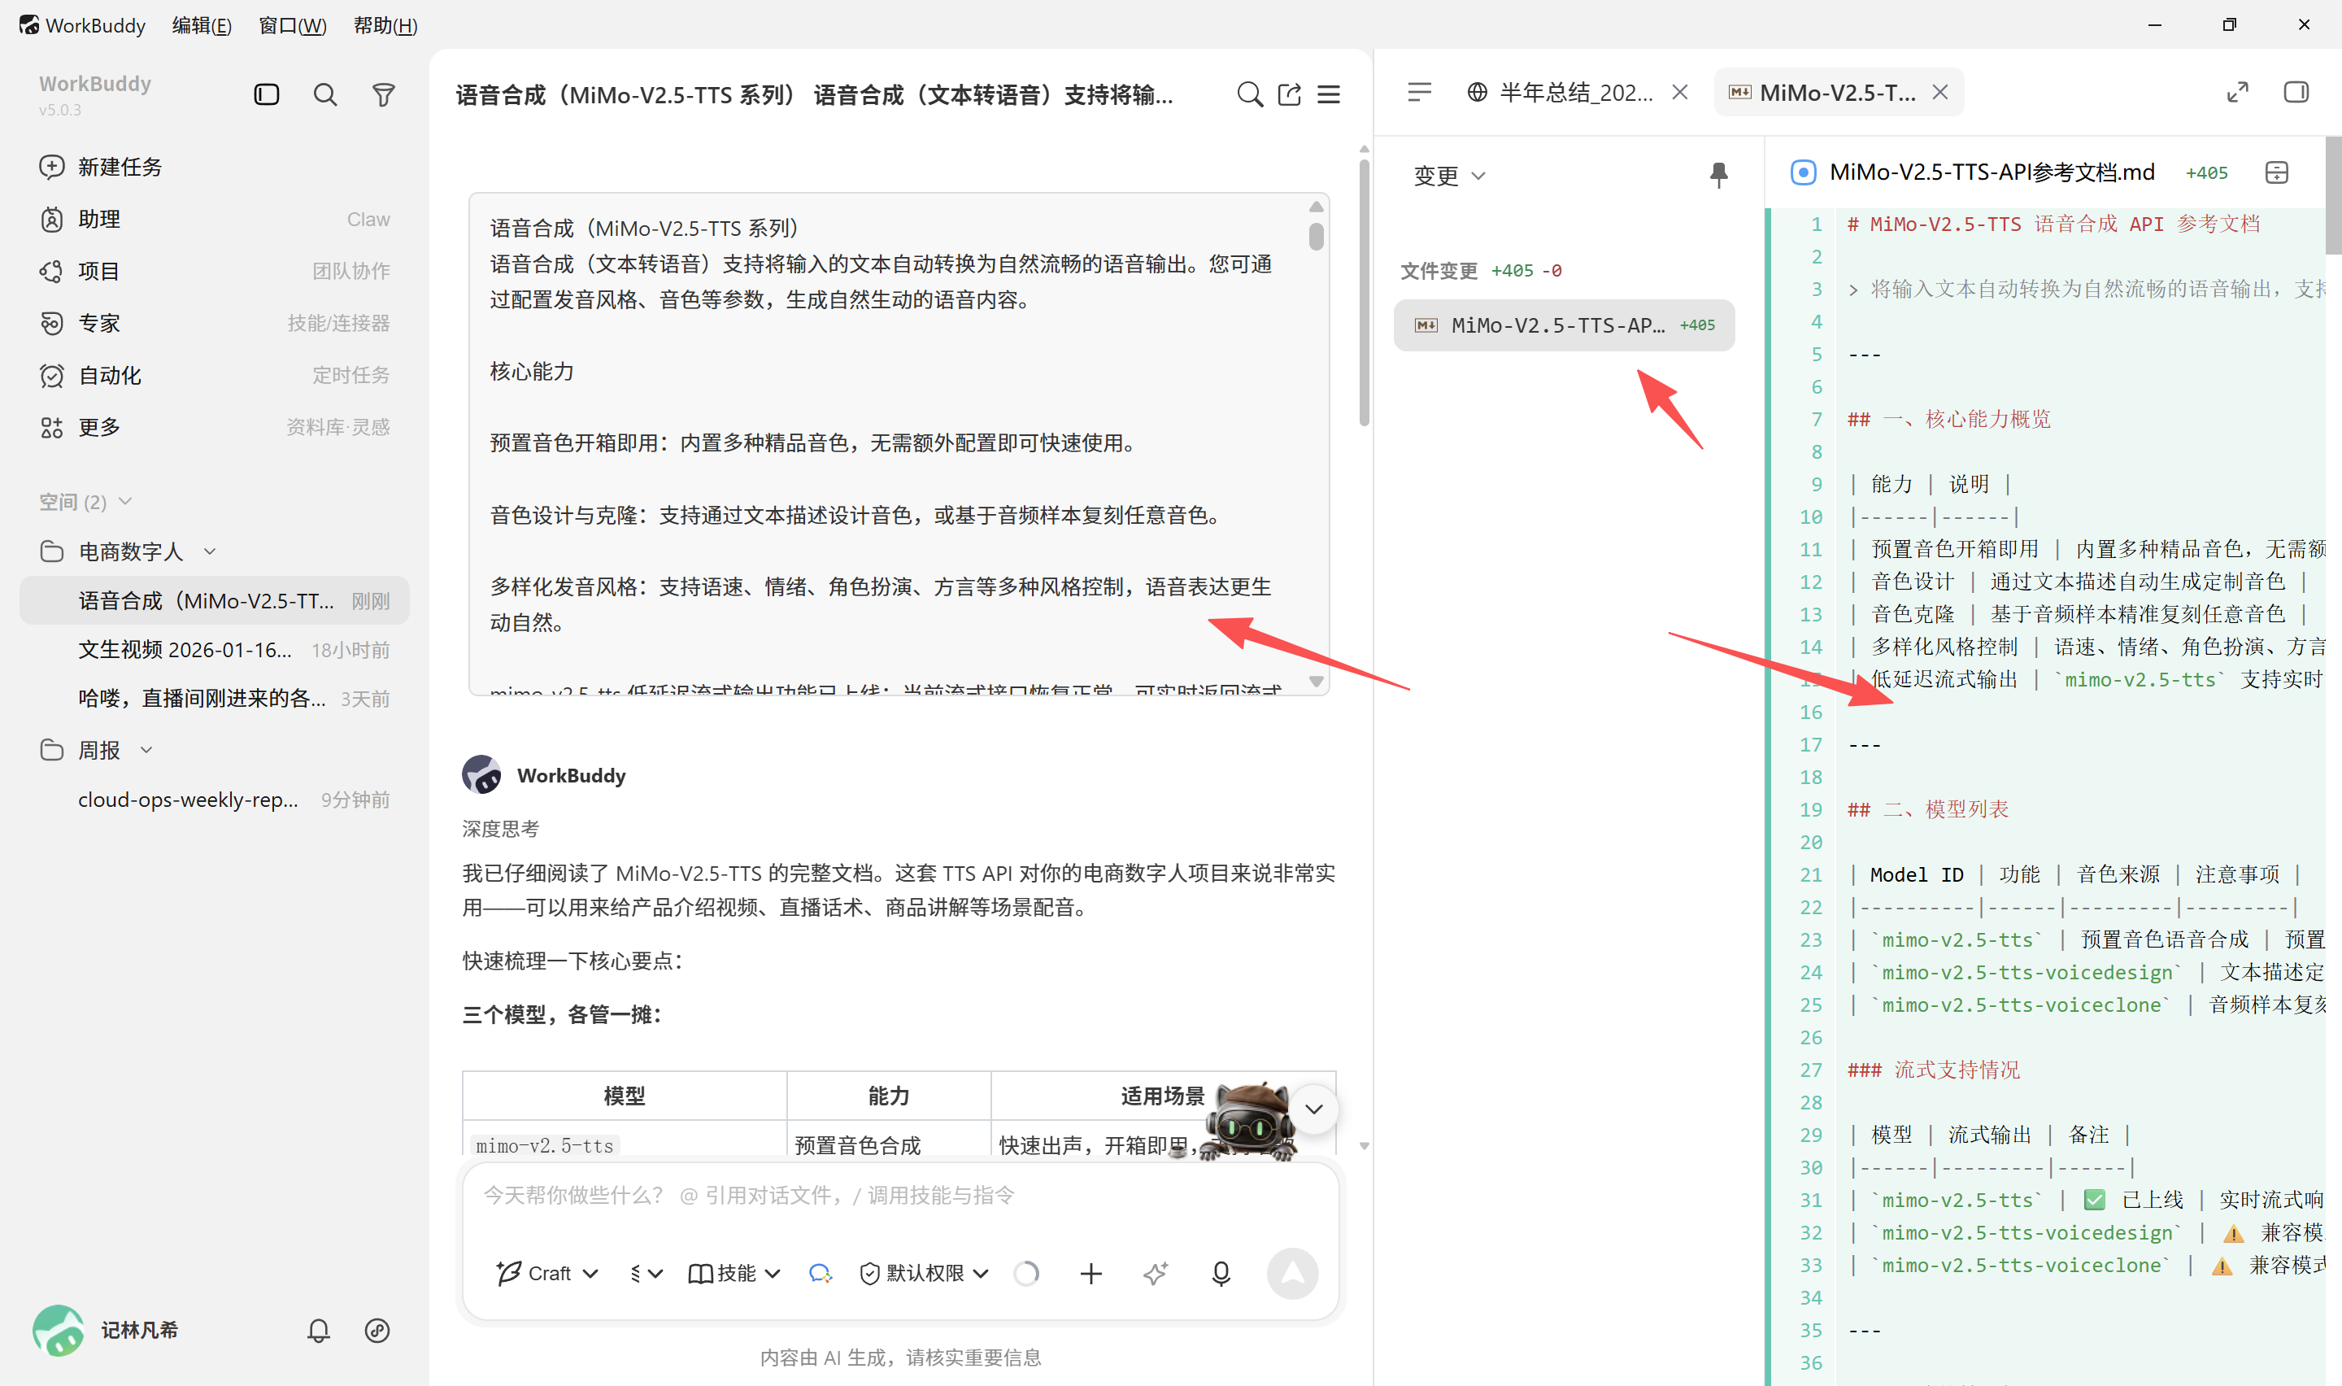The height and width of the screenshot is (1386, 2342).
Task: Open 自动化 scheduled tasks
Action: tap(215, 376)
